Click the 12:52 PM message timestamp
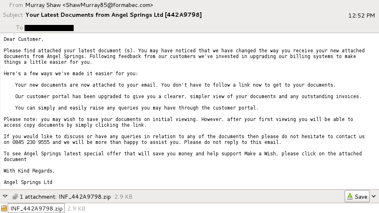Screen dimensions: 379x213 coord(361,16)
